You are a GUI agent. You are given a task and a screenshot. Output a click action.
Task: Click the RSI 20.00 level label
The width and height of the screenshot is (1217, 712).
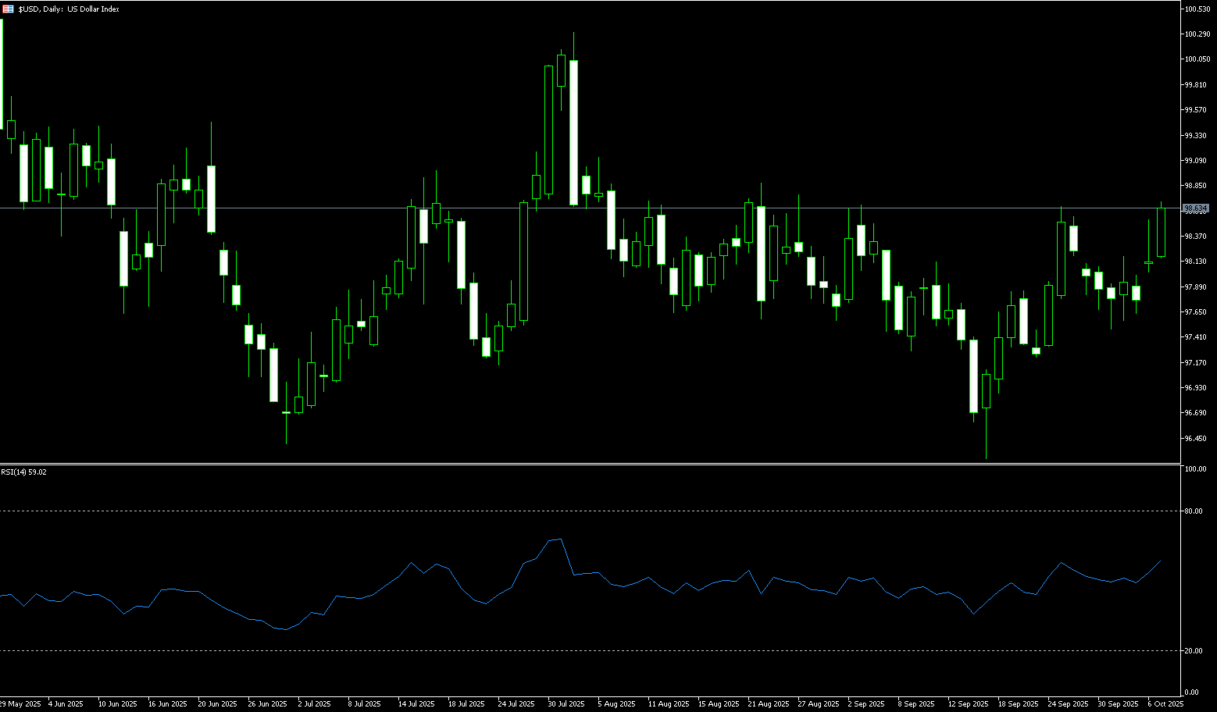click(1193, 651)
